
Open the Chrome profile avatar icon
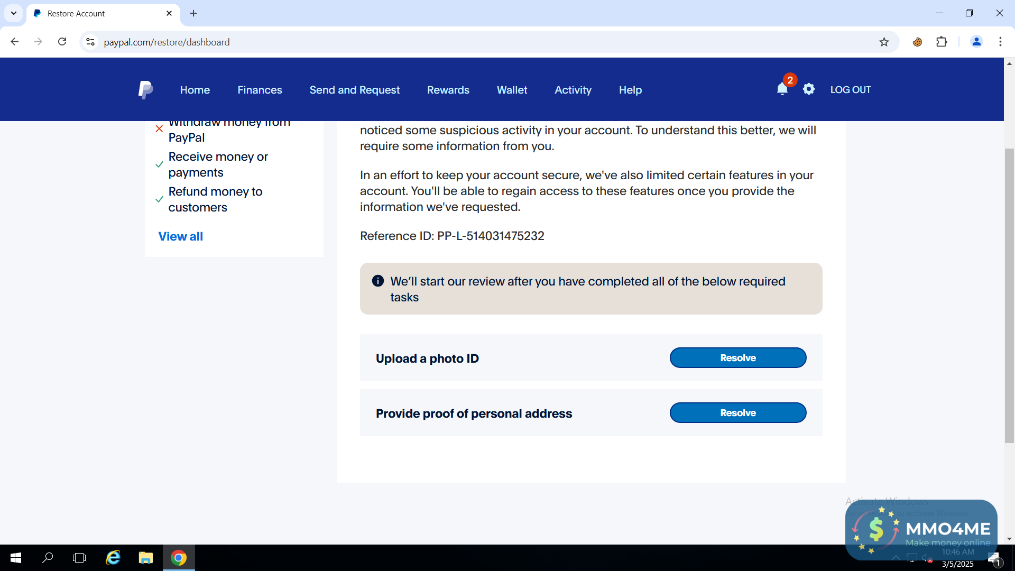[976, 42]
